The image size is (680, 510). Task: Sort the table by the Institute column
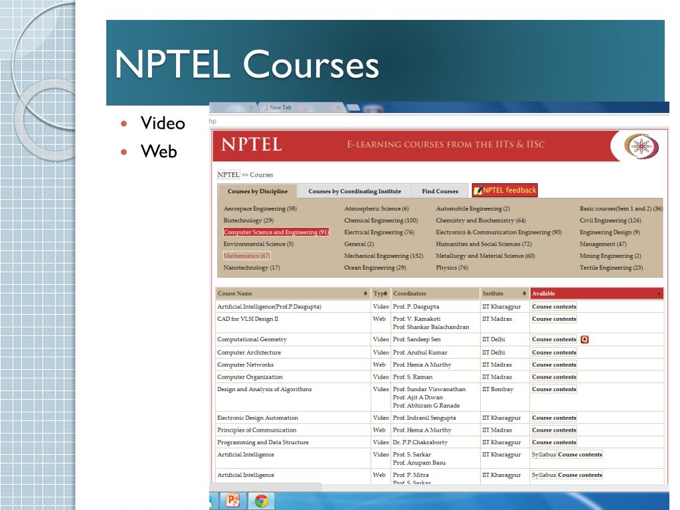(x=504, y=294)
